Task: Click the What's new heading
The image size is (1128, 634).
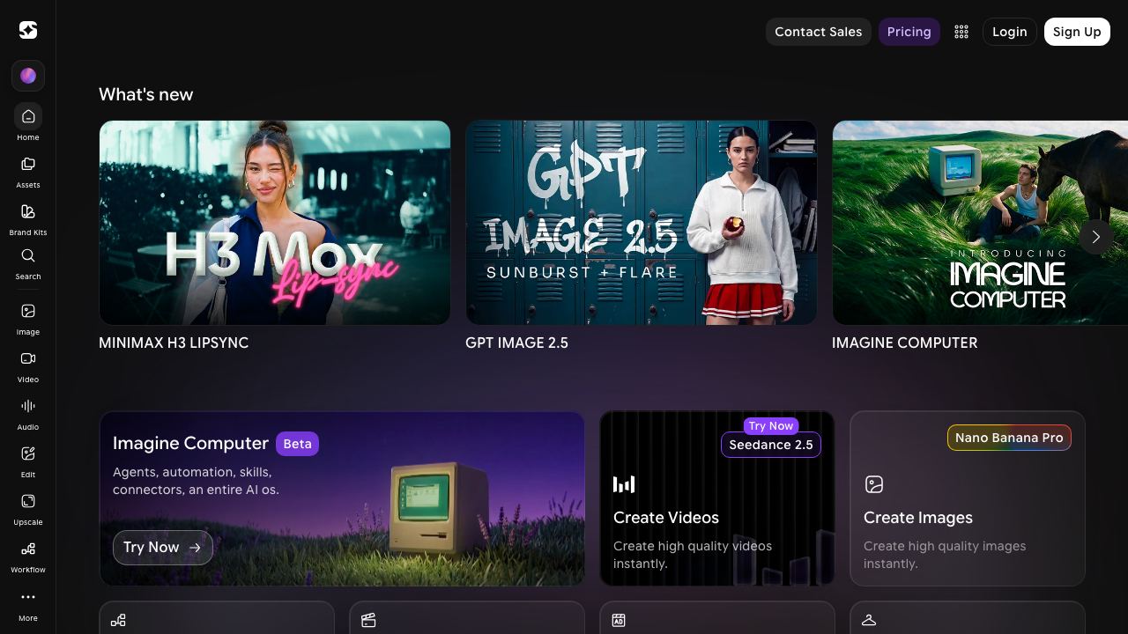Action: [x=145, y=94]
